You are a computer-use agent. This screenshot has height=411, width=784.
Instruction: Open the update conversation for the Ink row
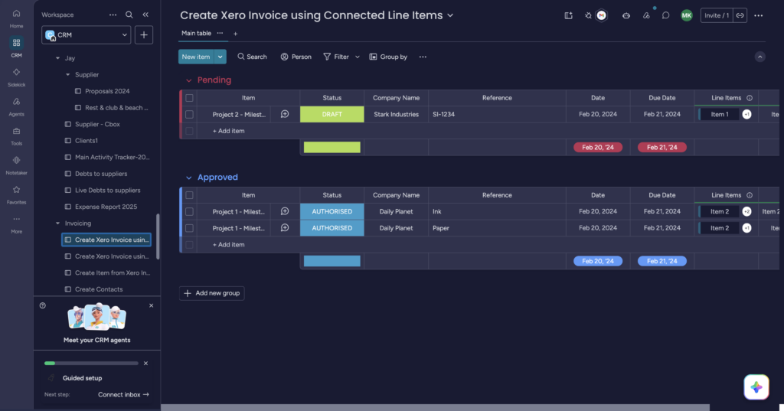click(285, 211)
